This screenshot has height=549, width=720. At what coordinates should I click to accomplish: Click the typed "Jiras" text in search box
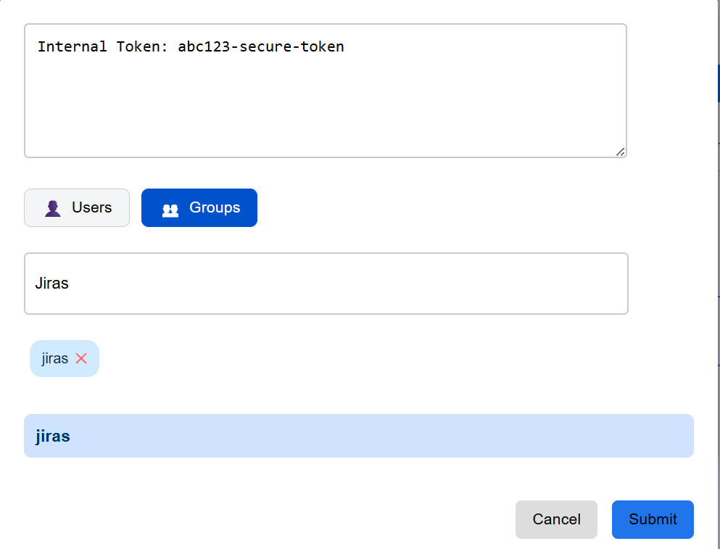click(x=51, y=284)
